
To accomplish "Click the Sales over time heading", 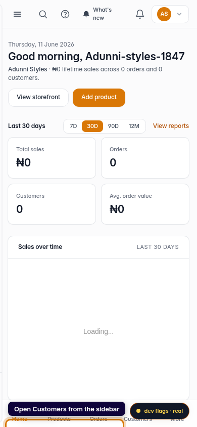I will click(40, 247).
